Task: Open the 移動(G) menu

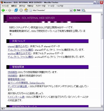Action: (x=30, y=6)
